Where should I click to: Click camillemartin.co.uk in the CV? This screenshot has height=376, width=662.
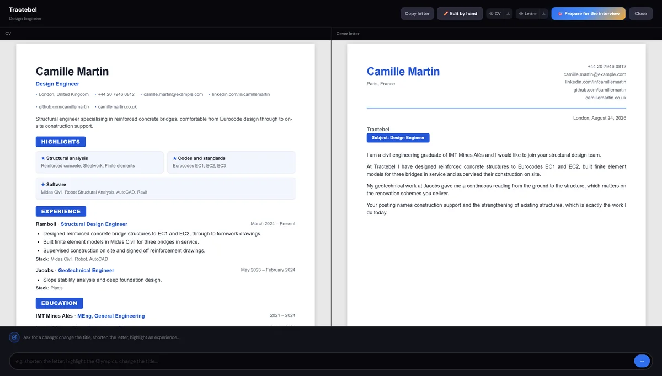point(118,107)
